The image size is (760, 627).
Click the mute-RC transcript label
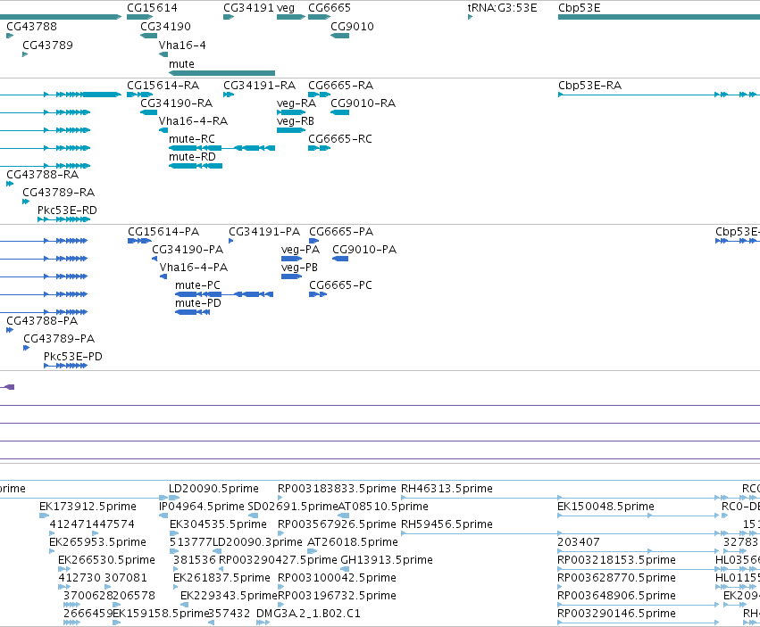(192, 139)
